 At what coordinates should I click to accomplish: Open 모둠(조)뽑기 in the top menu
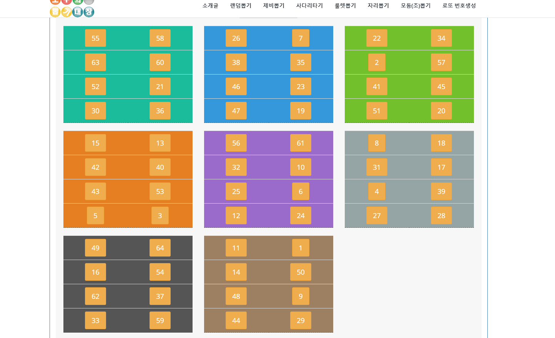[415, 6]
